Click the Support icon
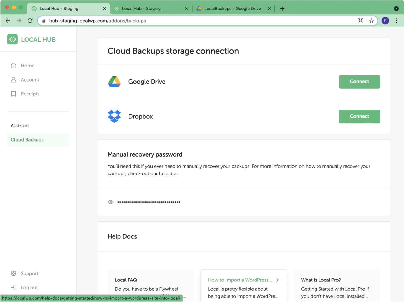 [x=13, y=273]
